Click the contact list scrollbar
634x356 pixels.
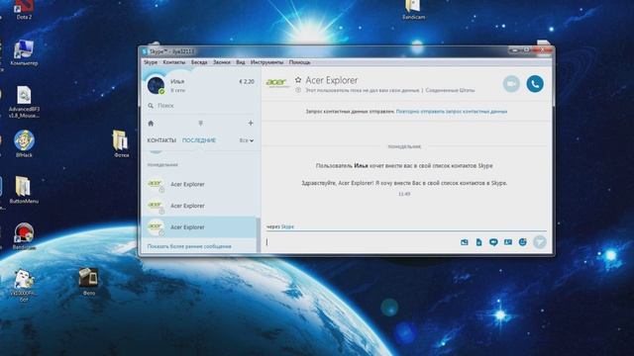[259, 235]
